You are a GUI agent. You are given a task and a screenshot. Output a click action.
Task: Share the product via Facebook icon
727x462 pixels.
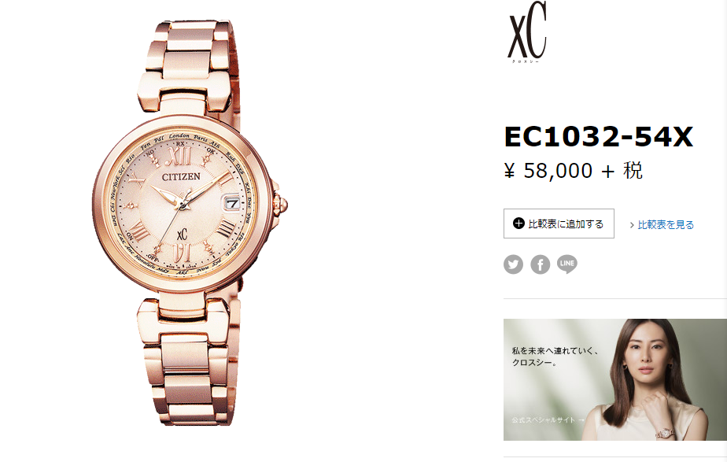pyautogui.click(x=541, y=264)
